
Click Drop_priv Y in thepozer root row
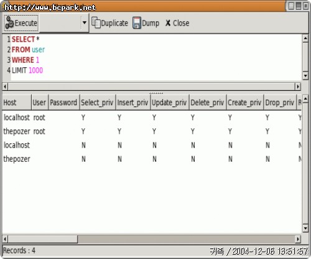(267, 131)
